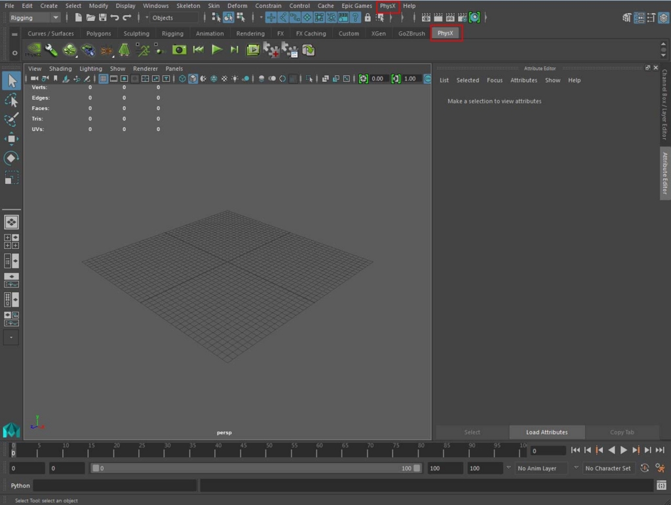
Task: Open PhysX settings wrench shelf icon
Action: tap(51, 50)
